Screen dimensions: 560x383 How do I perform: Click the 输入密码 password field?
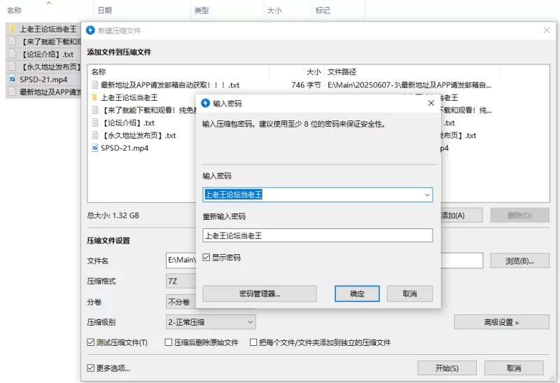coord(318,195)
